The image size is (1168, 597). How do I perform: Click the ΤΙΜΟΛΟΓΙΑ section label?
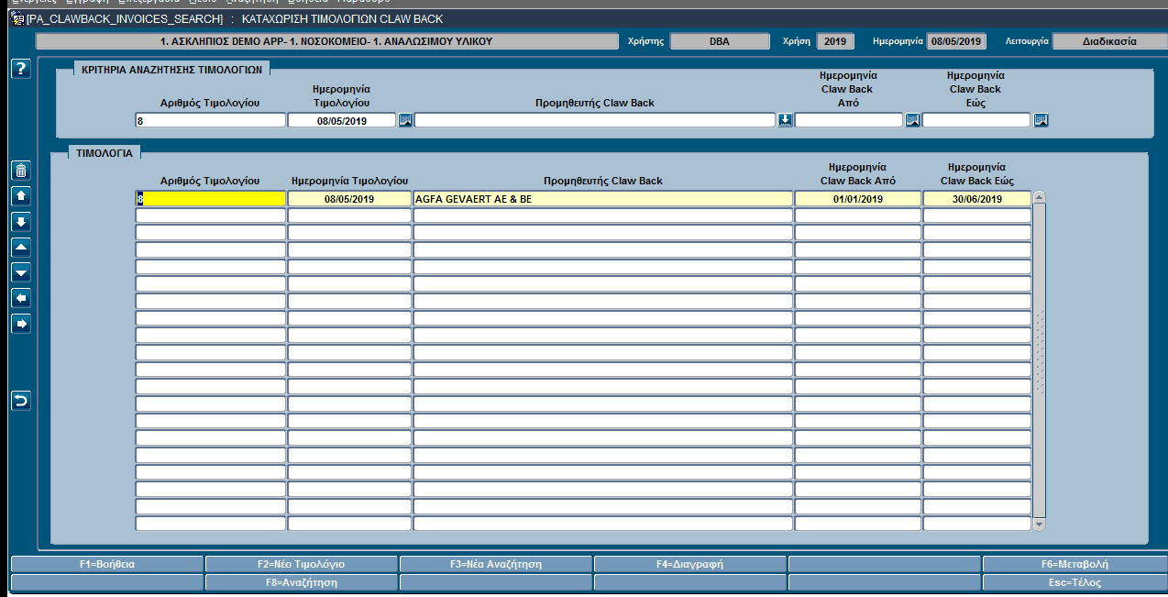click(105, 154)
